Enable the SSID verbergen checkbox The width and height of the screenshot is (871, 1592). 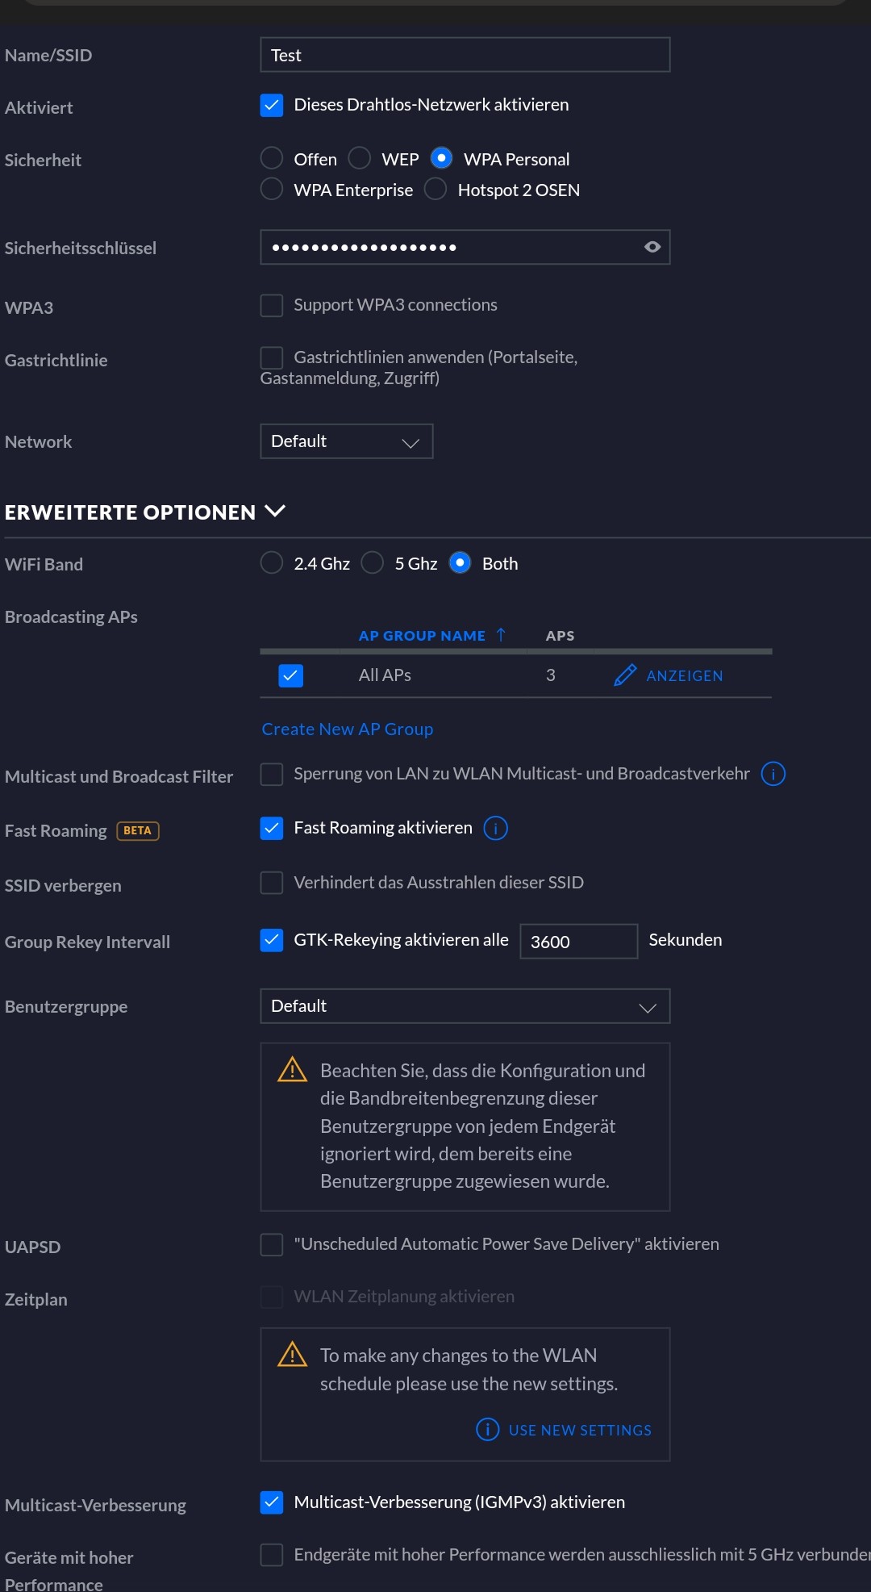(272, 883)
